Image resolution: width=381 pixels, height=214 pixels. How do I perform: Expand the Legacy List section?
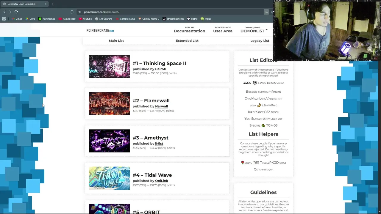pos(260,41)
